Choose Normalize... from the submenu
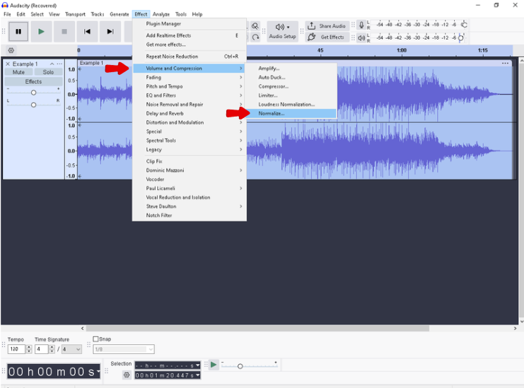 271,113
